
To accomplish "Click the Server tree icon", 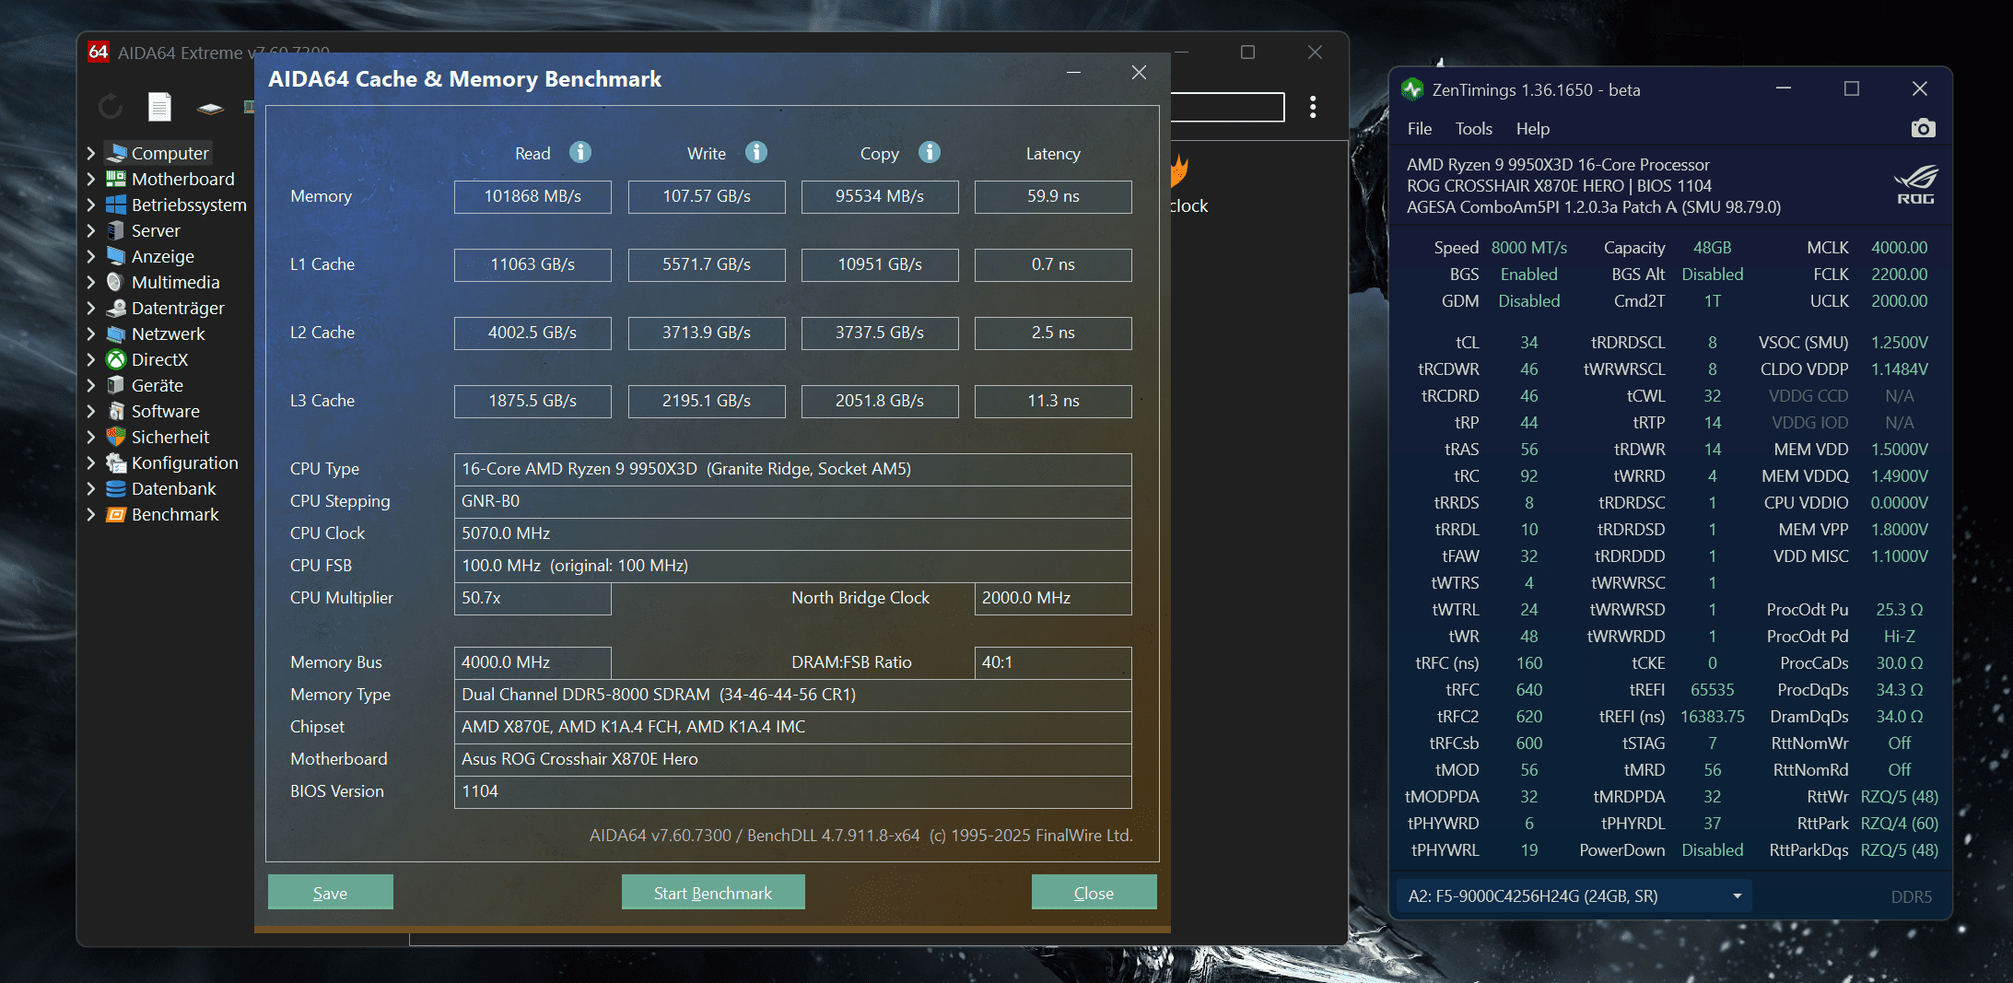I will click(x=116, y=230).
